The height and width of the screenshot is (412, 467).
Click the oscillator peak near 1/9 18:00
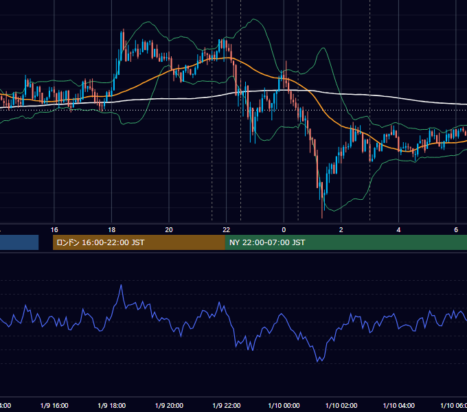[x=122, y=285]
